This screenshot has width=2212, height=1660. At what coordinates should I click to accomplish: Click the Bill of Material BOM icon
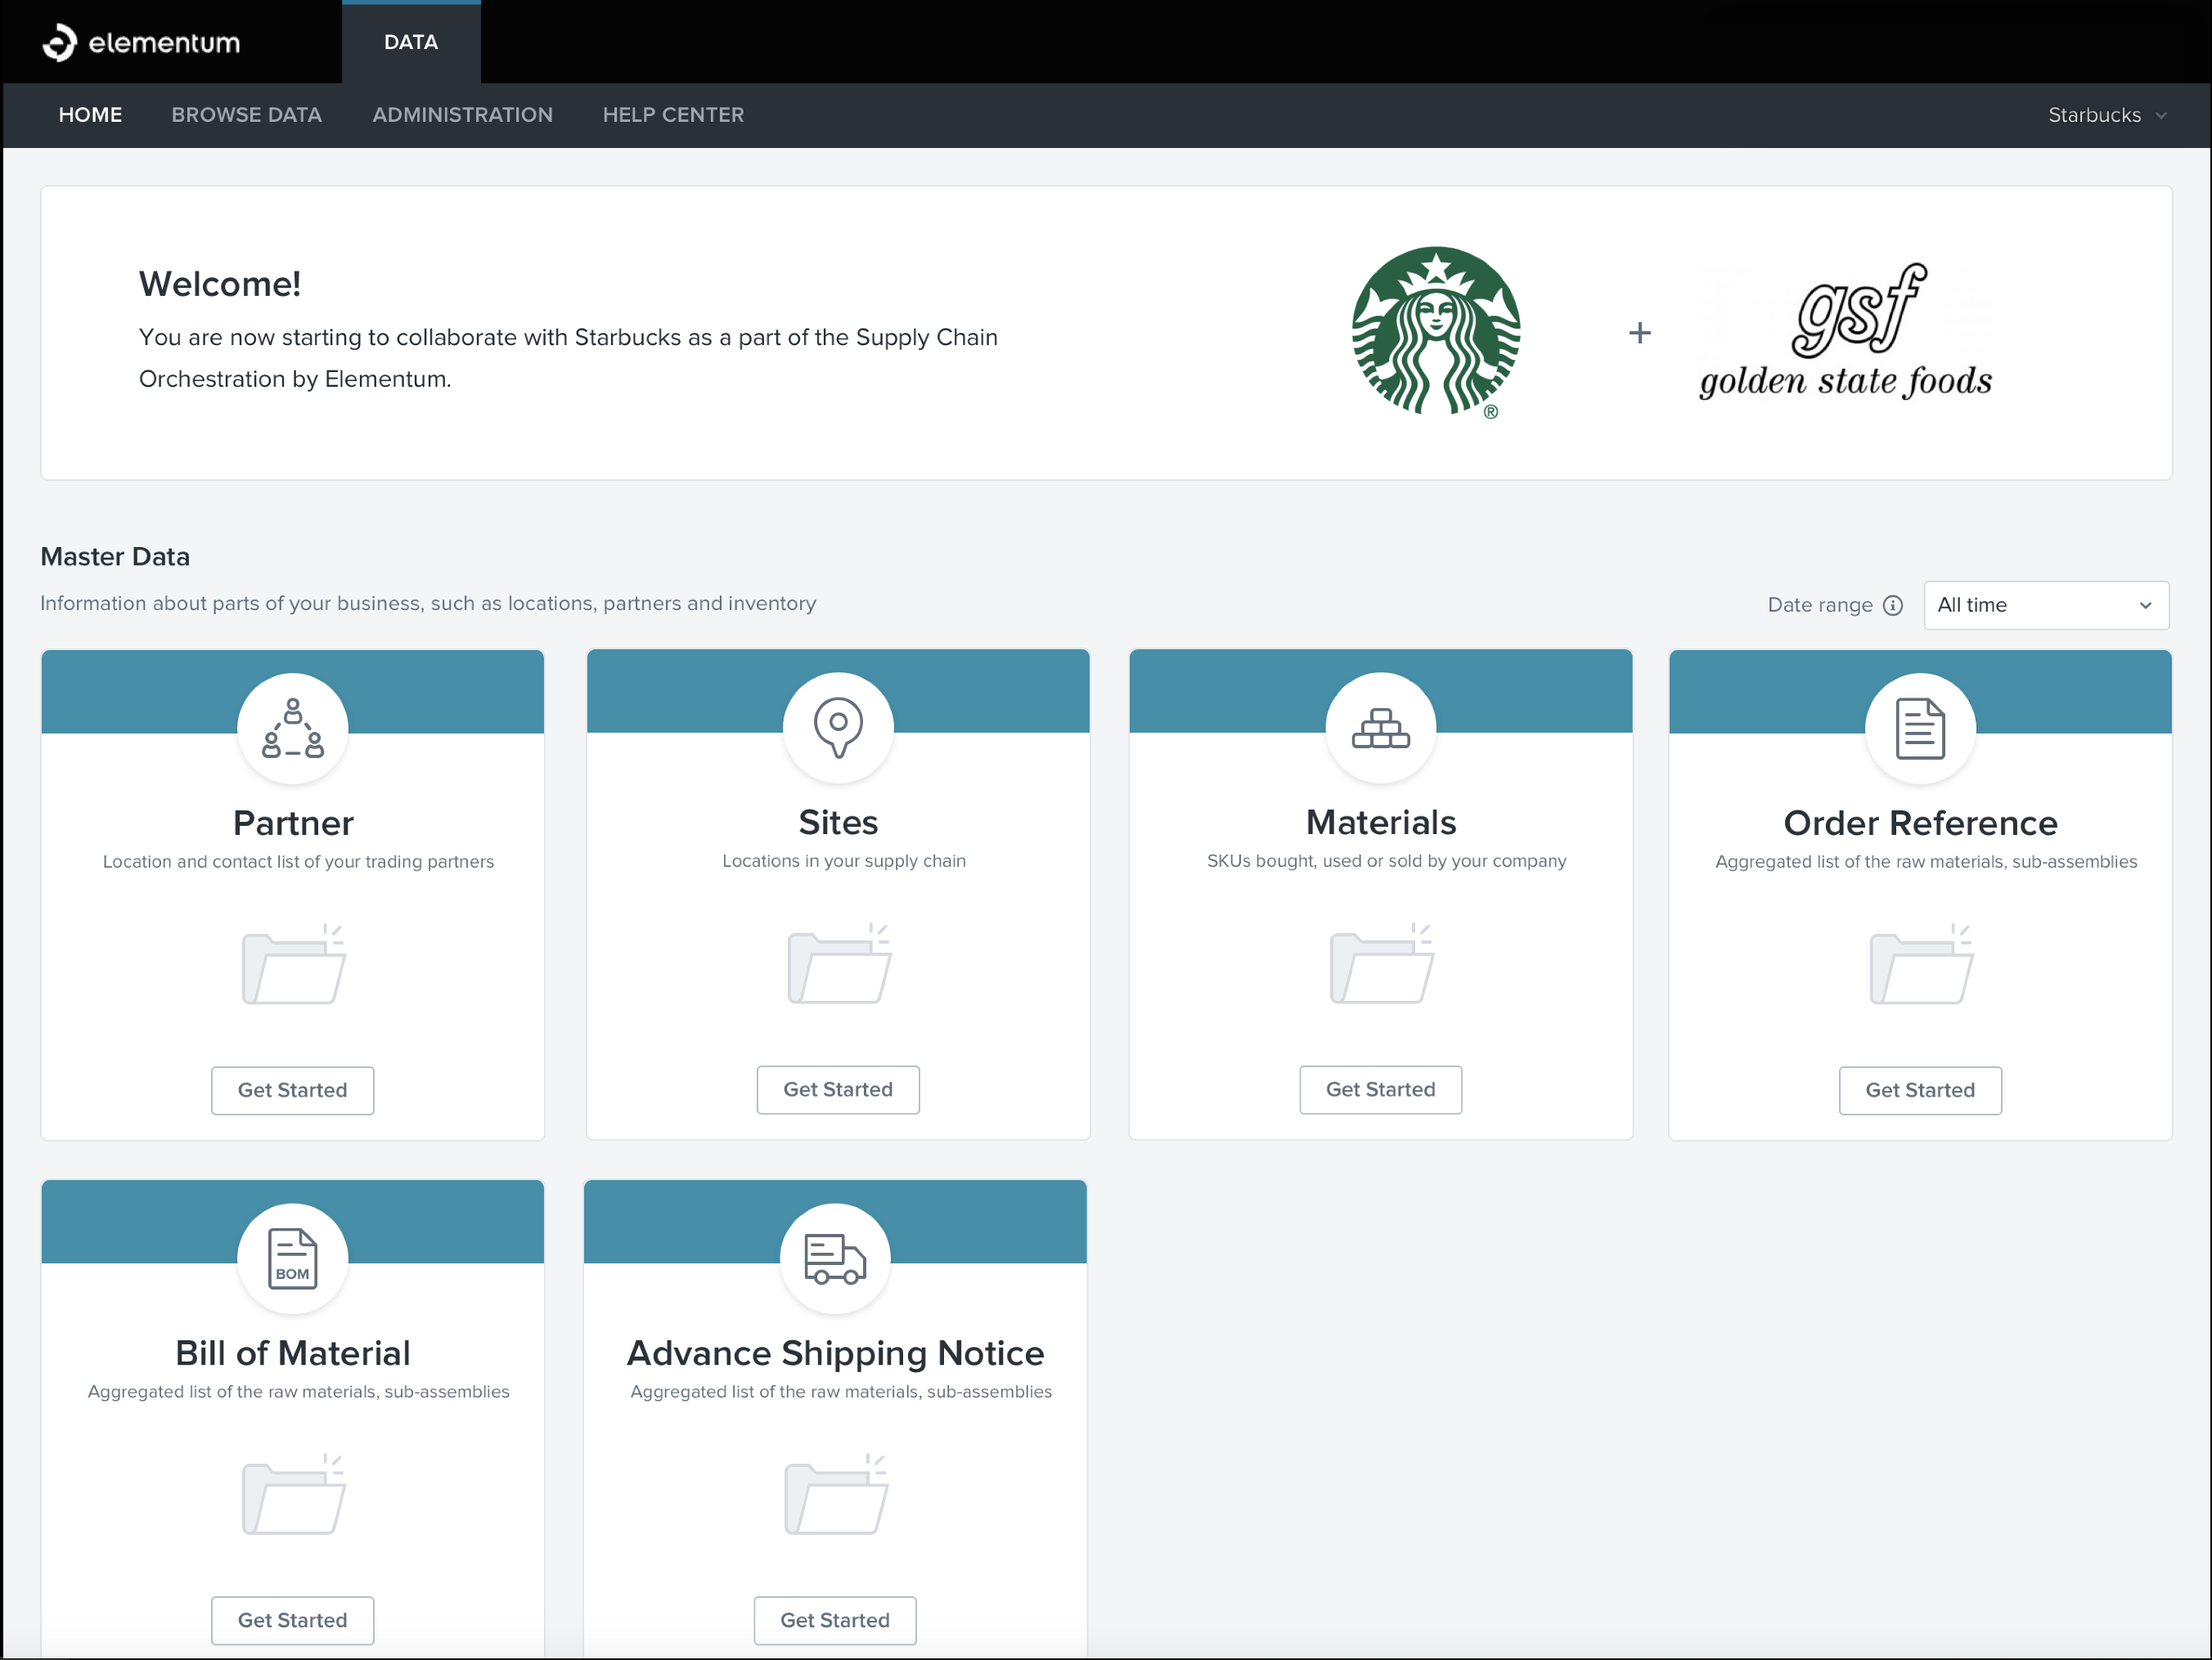coord(292,1258)
